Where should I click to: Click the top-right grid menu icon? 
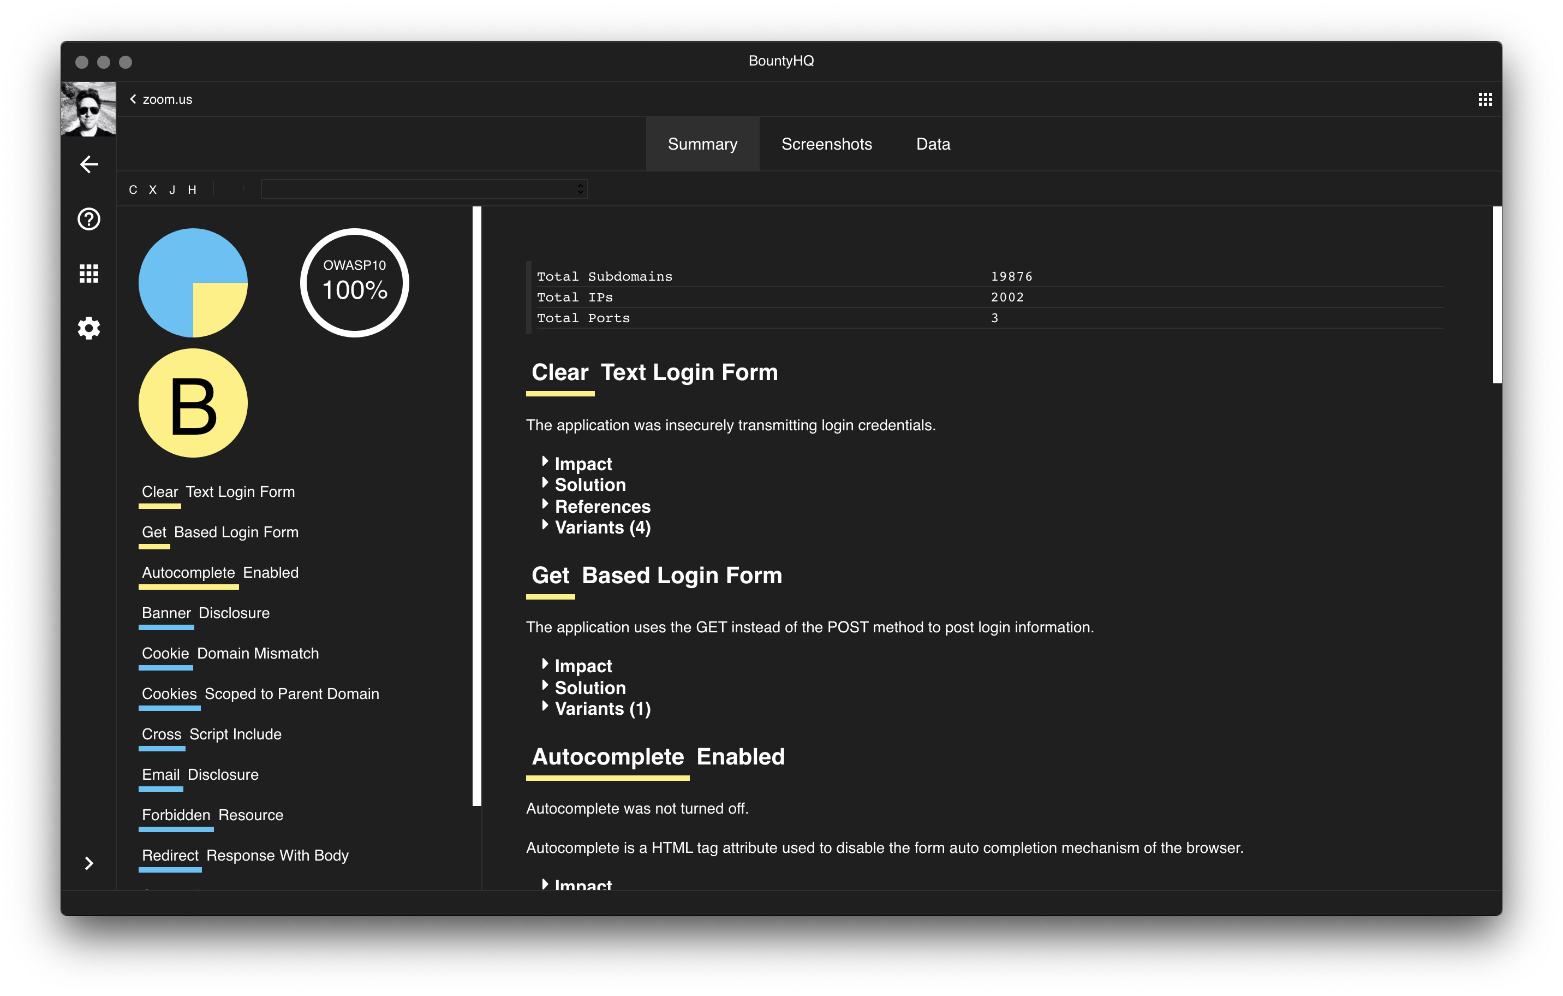click(x=1484, y=99)
